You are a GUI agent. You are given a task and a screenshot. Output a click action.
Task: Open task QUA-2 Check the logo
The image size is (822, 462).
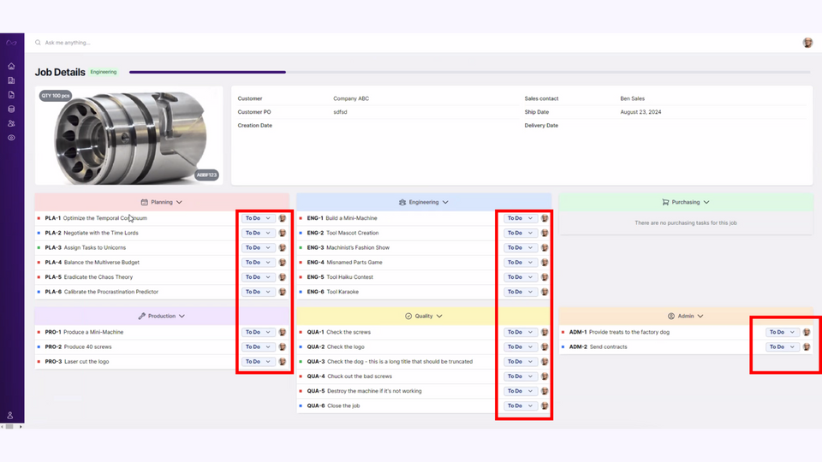point(336,346)
